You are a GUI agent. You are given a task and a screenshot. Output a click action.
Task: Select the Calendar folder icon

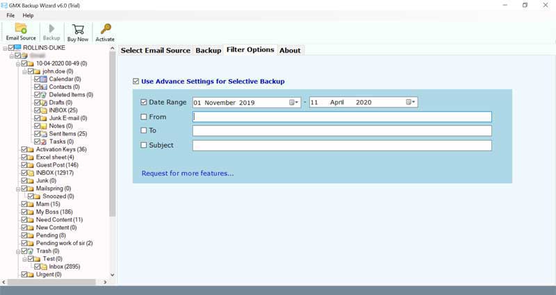tap(43, 79)
